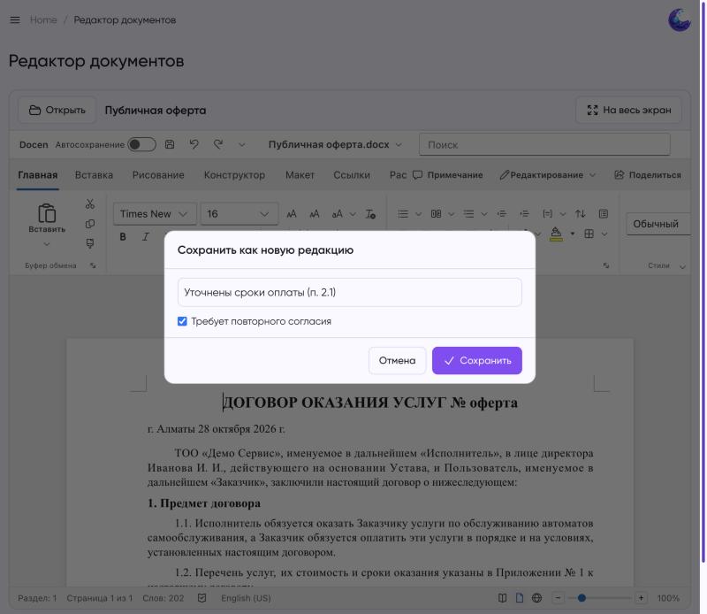Open the font size 16 dropdown
This screenshot has height=614, width=707.
239,214
